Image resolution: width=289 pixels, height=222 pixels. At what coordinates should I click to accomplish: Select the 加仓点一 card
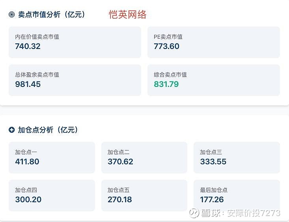[x=52, y=157]
